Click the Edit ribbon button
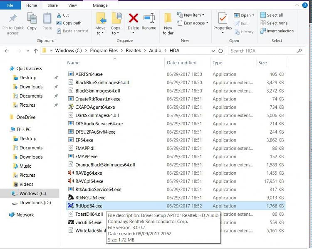 241,23
